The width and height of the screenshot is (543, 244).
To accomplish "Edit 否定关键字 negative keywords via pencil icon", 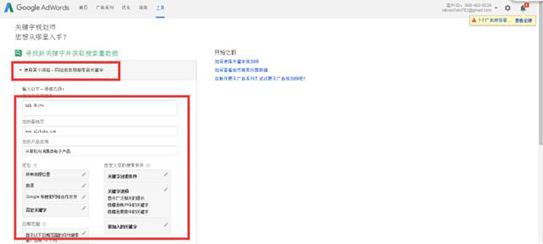I will point(84,209).
